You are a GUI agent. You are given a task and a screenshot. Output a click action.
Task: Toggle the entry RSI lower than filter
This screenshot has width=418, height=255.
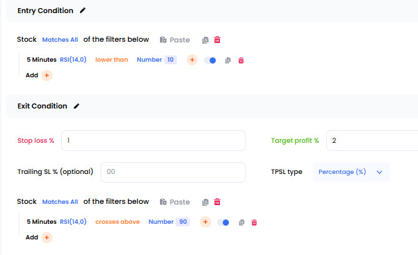coord(210,60)
